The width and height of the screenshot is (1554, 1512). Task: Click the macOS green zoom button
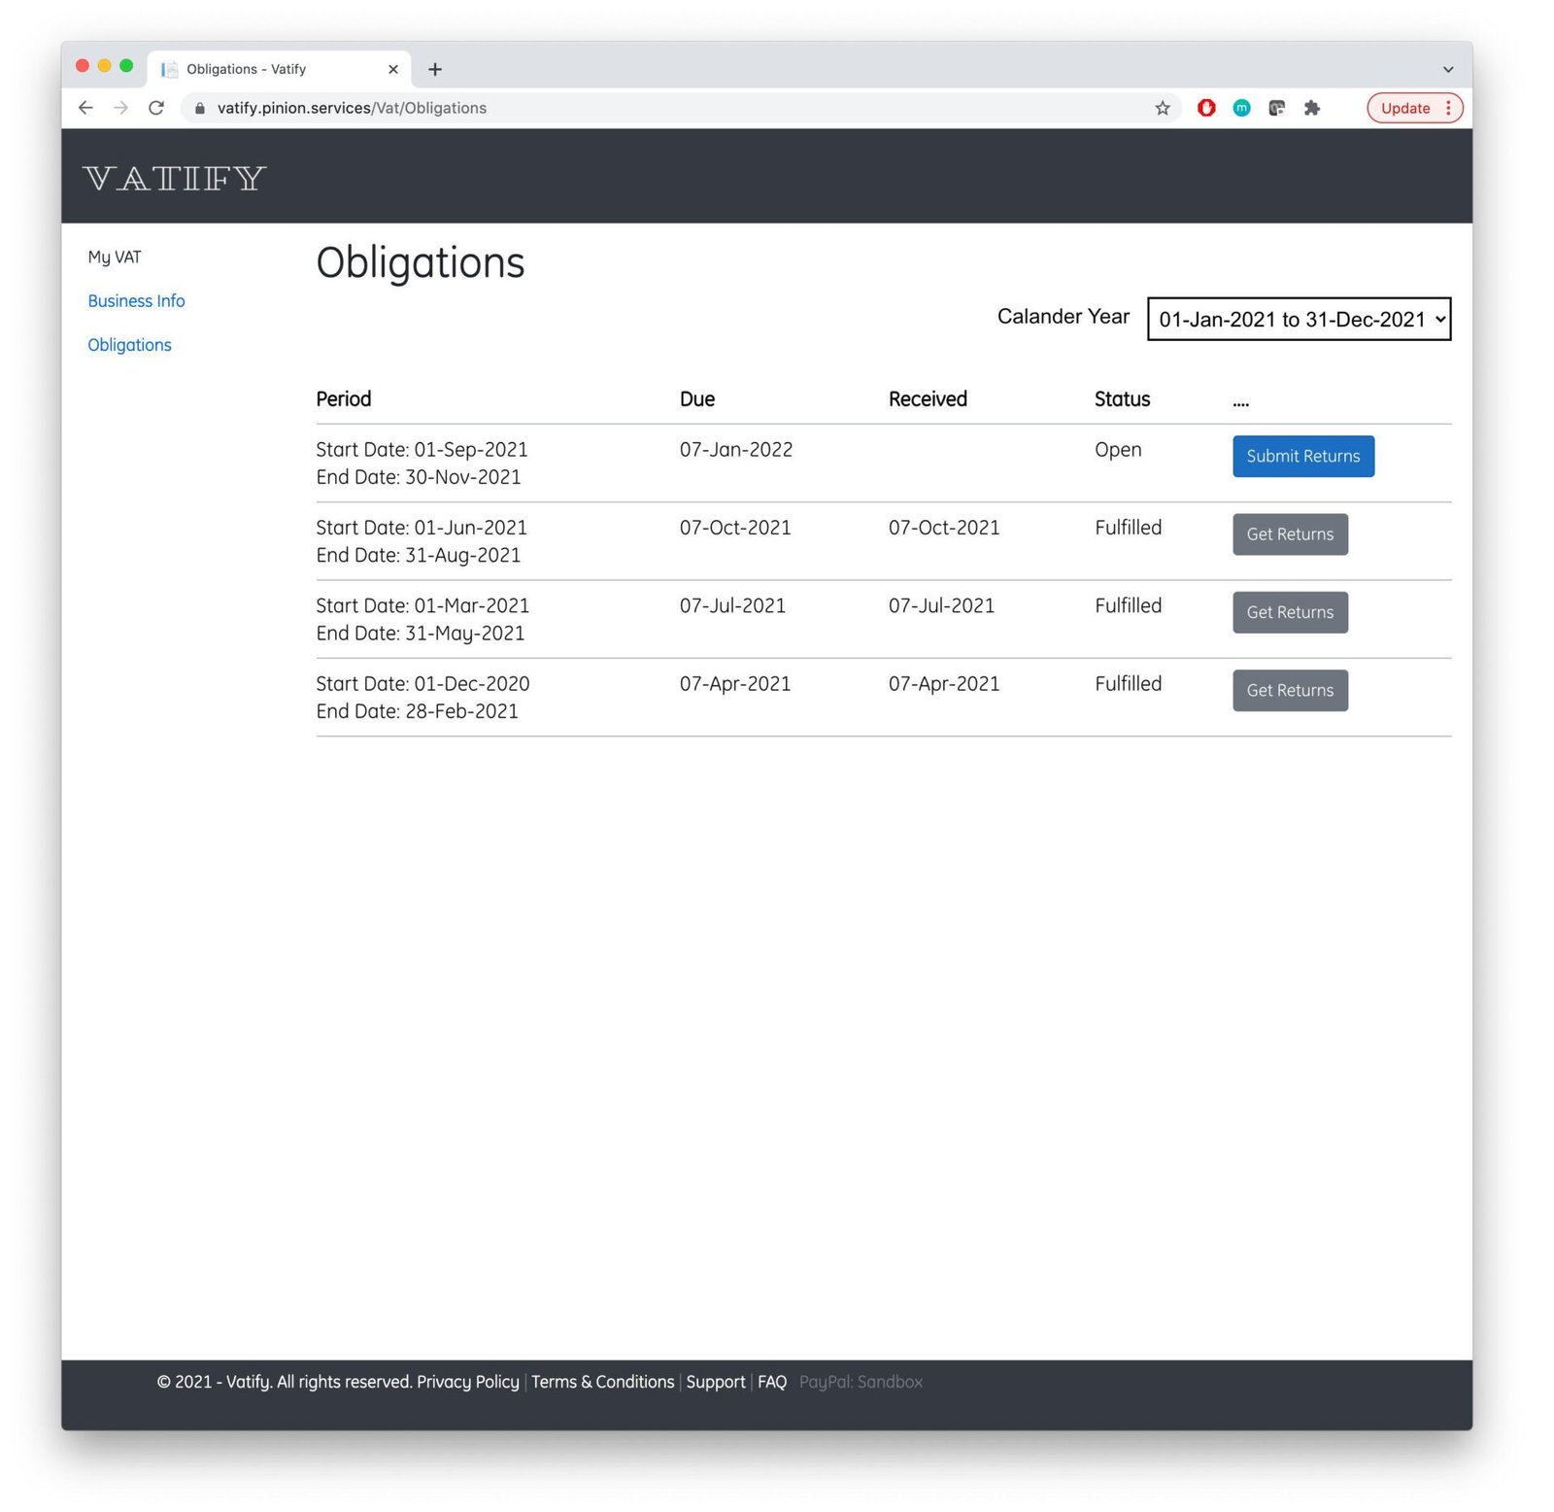[x=126, y=66]
